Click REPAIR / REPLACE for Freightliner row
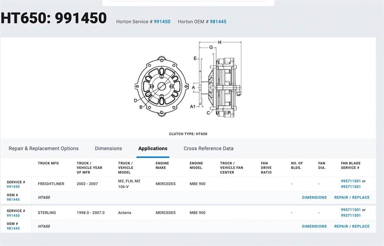The width and height of the screenshot is (384, 246). click(x=352, y=198)
